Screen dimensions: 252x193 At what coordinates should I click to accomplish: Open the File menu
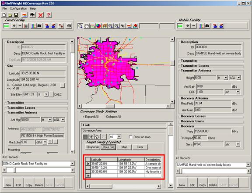coord(4,8)
